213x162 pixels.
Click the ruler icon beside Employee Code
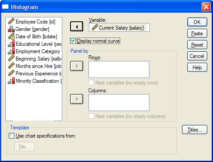click(x=11, y=21)
